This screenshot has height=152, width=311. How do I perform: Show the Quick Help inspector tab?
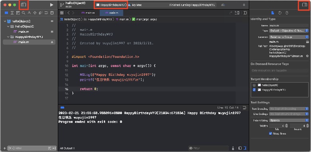pyautogui.click(x=287, y=13)
